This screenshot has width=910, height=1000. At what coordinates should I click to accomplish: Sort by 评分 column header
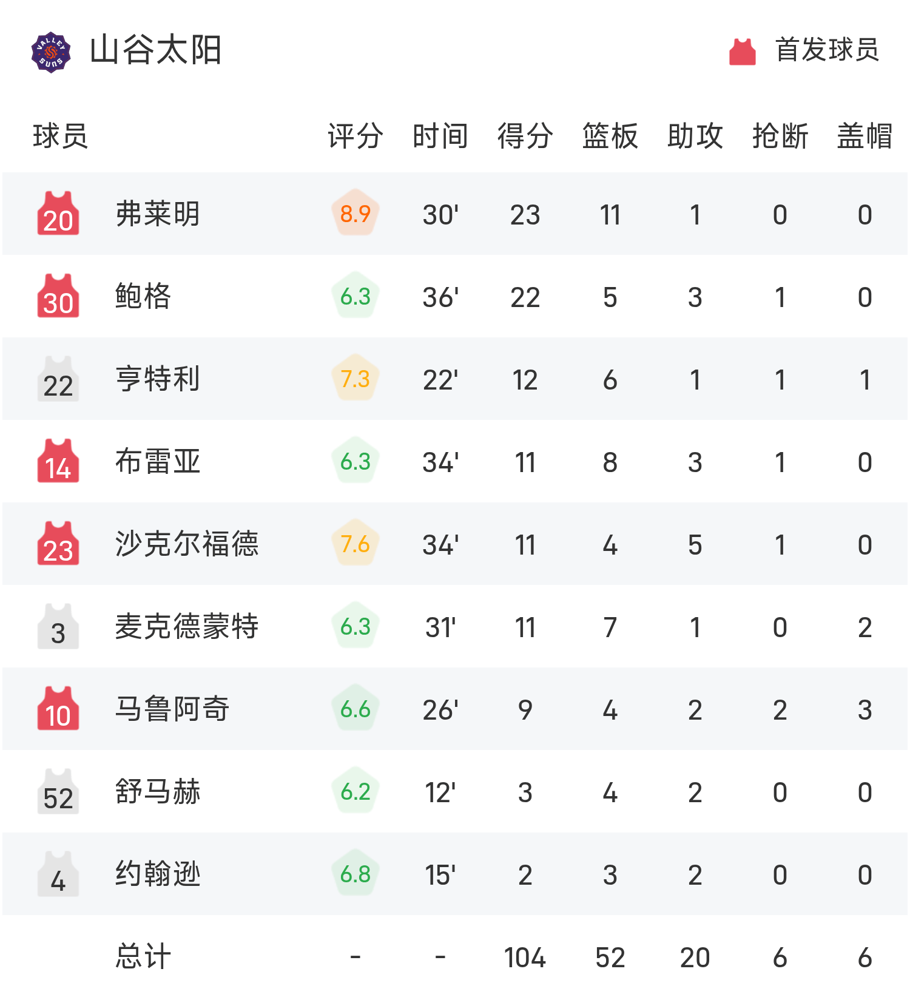[356, 136]
